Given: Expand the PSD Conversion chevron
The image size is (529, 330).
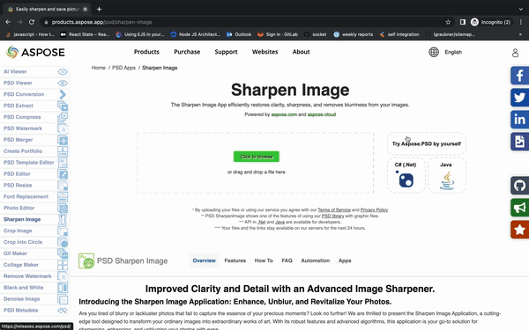Looking at the screenshot, I should 63,94.
